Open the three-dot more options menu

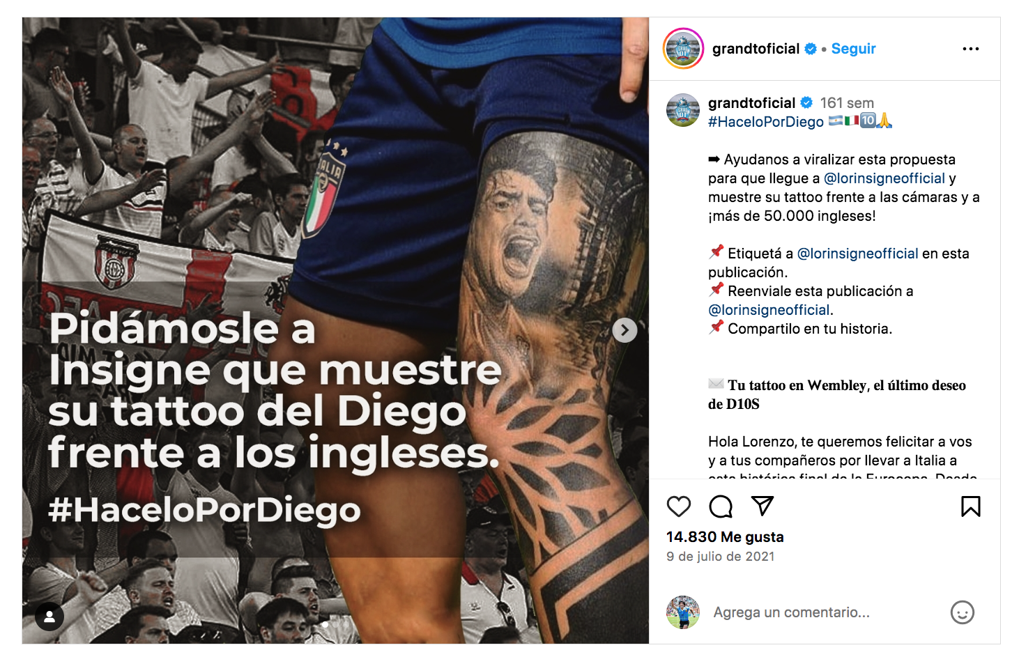(x=970, y=49)
